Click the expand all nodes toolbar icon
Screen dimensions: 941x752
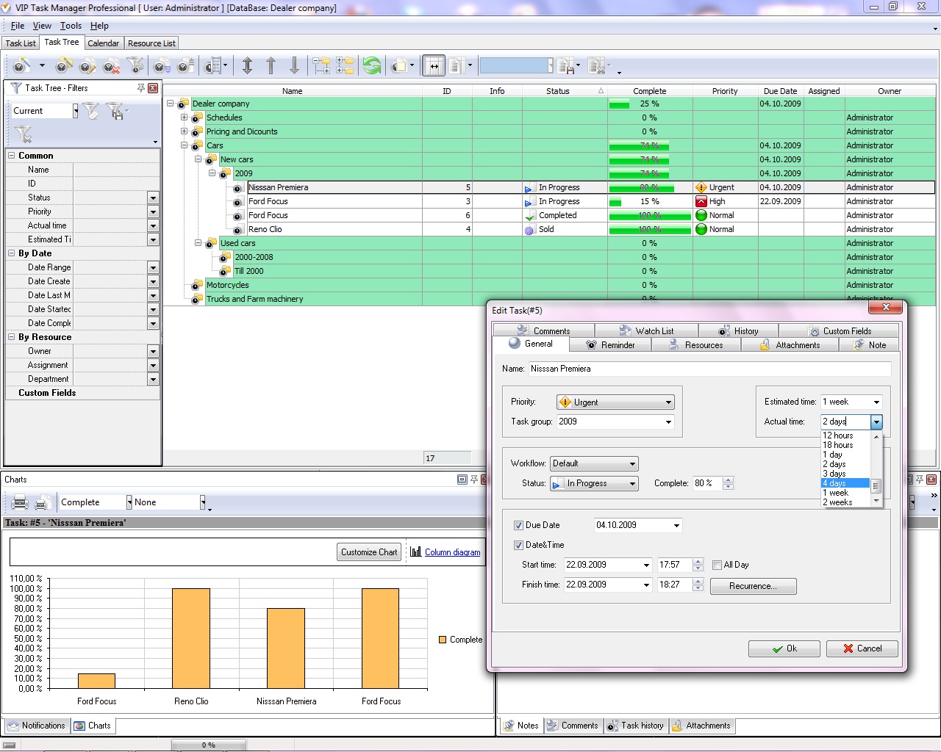(321, 66)
